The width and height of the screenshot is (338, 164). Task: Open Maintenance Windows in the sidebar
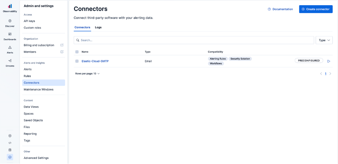pyautogui.click(x=38, y=89)
